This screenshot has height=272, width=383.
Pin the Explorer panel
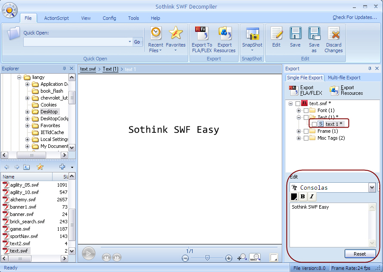64,69
